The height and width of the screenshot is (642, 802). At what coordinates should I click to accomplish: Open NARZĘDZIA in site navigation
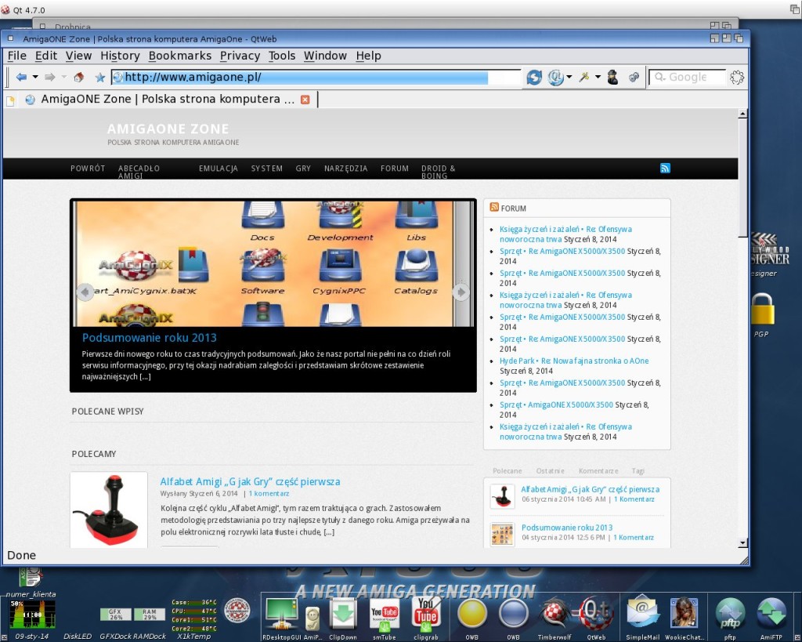tap(345, 169)
